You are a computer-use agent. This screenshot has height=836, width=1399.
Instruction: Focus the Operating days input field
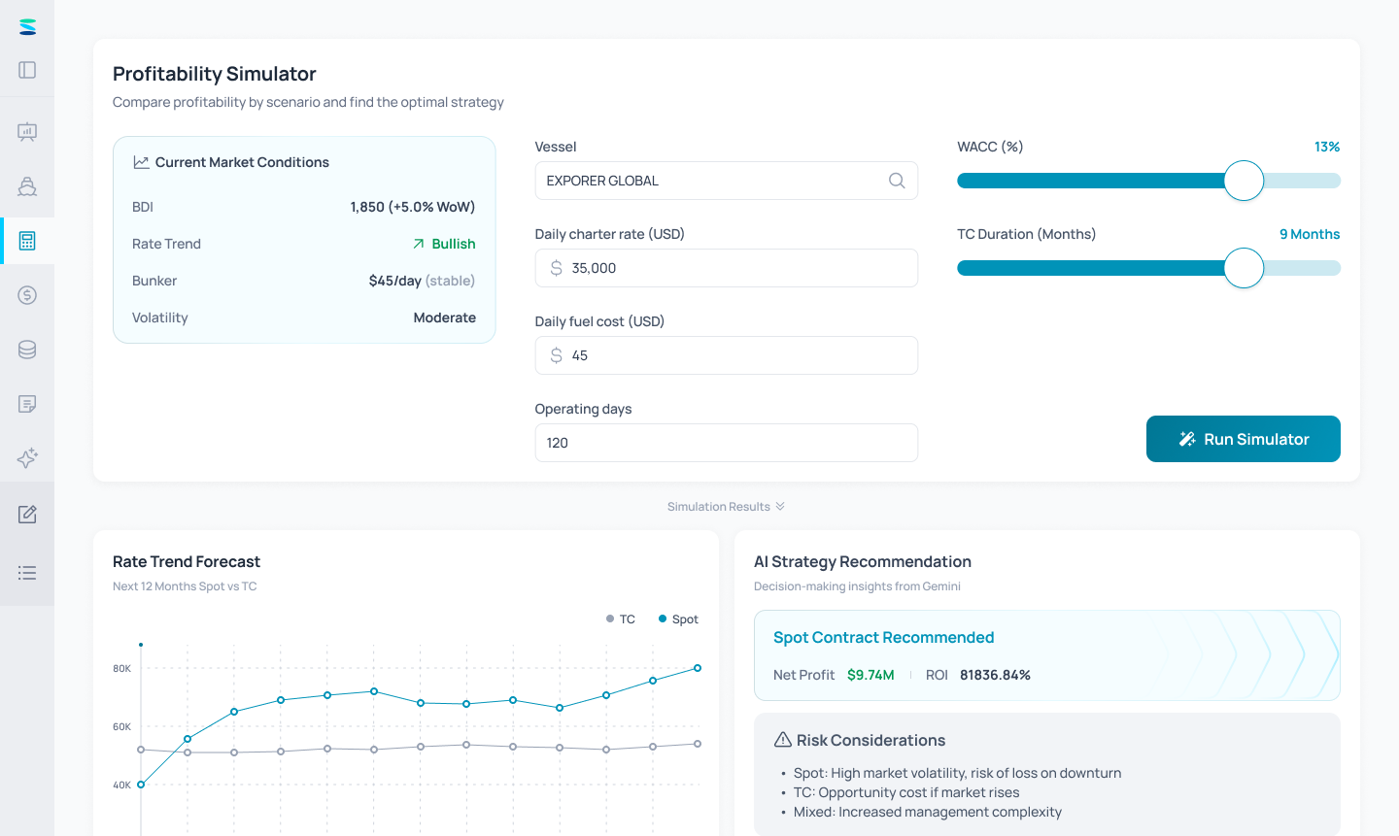(727, 443)
